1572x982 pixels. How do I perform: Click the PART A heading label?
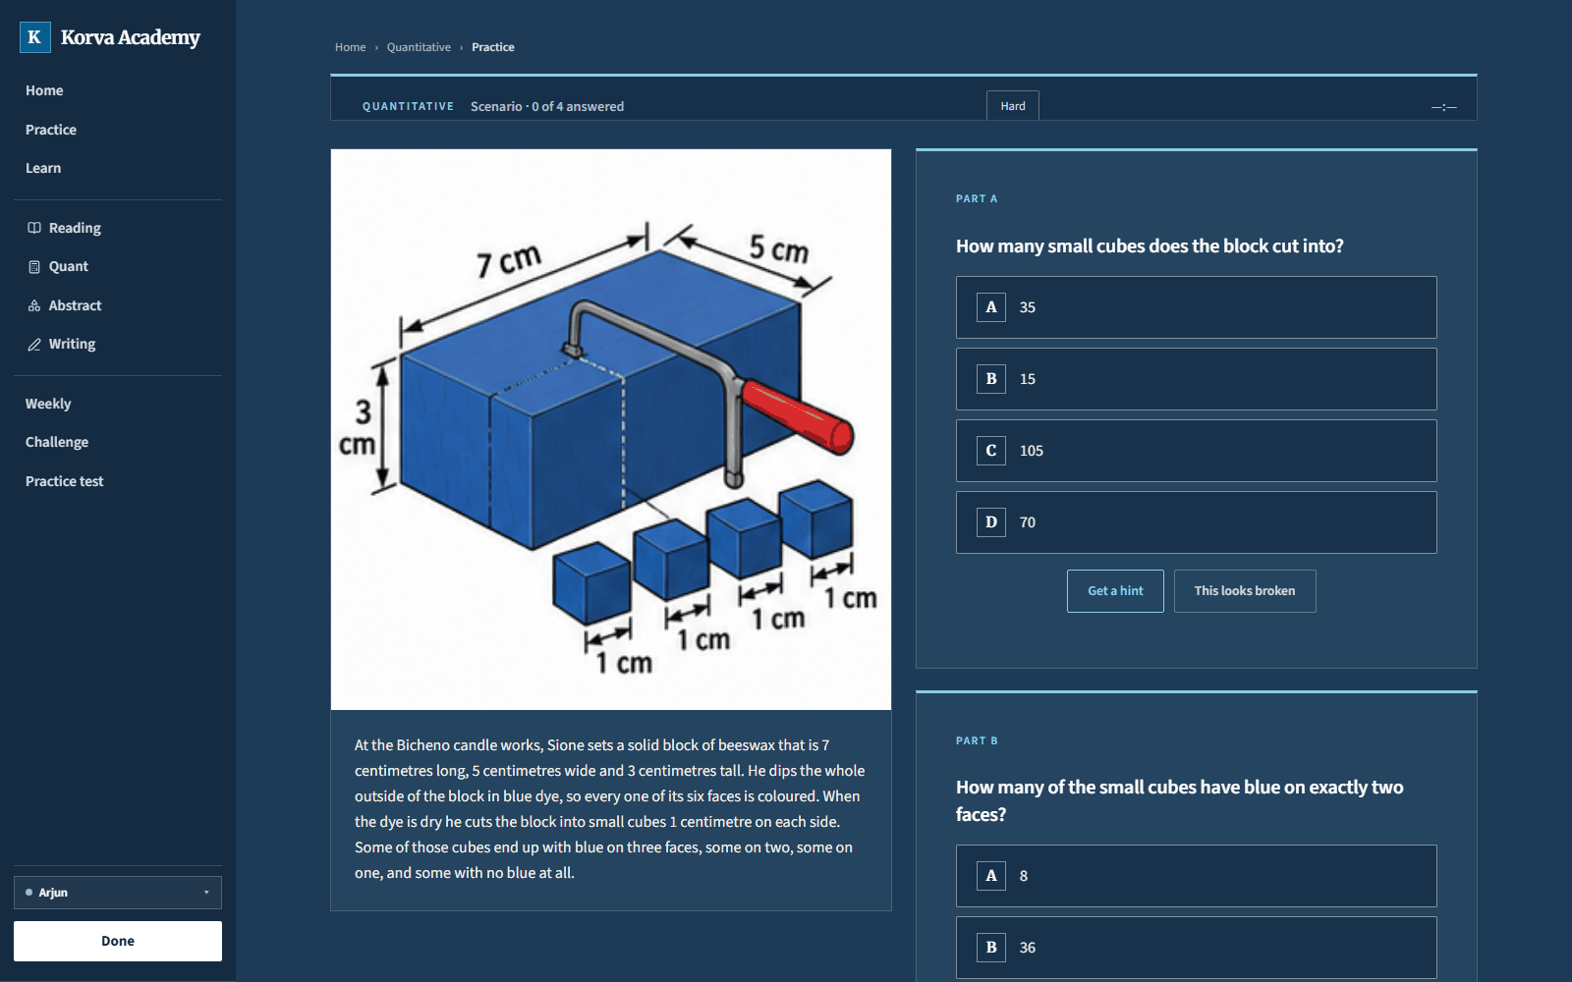click(x=977, y=198)
